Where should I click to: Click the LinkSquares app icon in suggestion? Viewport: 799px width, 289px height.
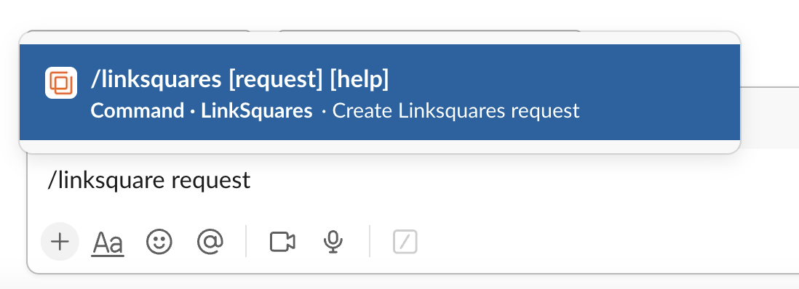pos(61,83)
